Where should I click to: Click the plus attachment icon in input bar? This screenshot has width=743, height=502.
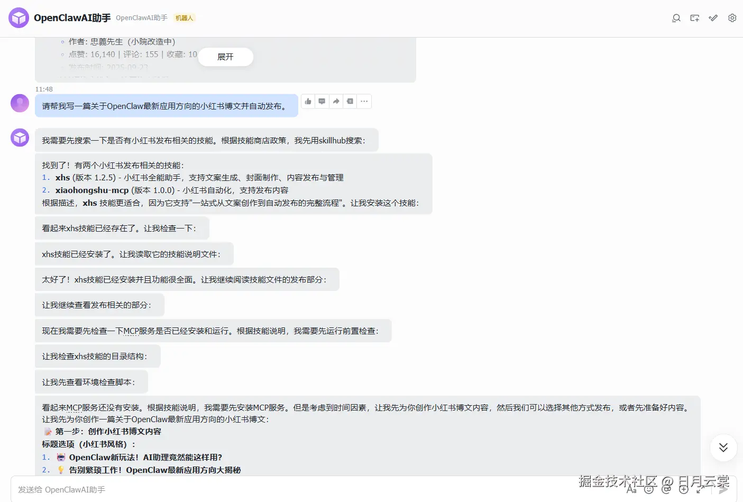tap(684, 489)
